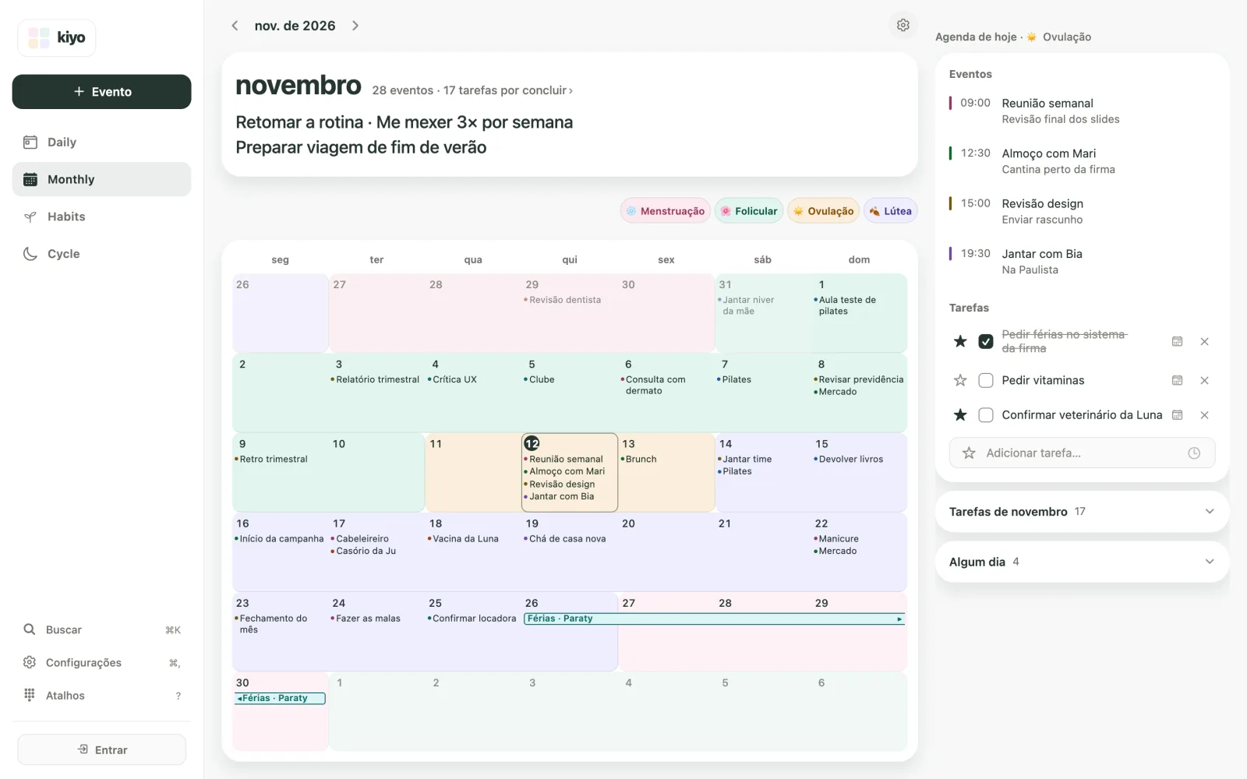
Task: Click the clock icon in add-task field
Action: point(1194,453)
